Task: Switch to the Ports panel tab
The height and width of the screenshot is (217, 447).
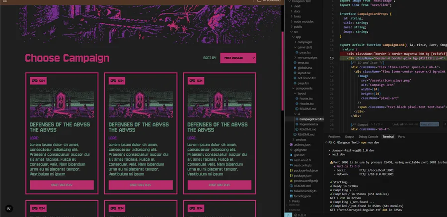Action: click(401, 137)
